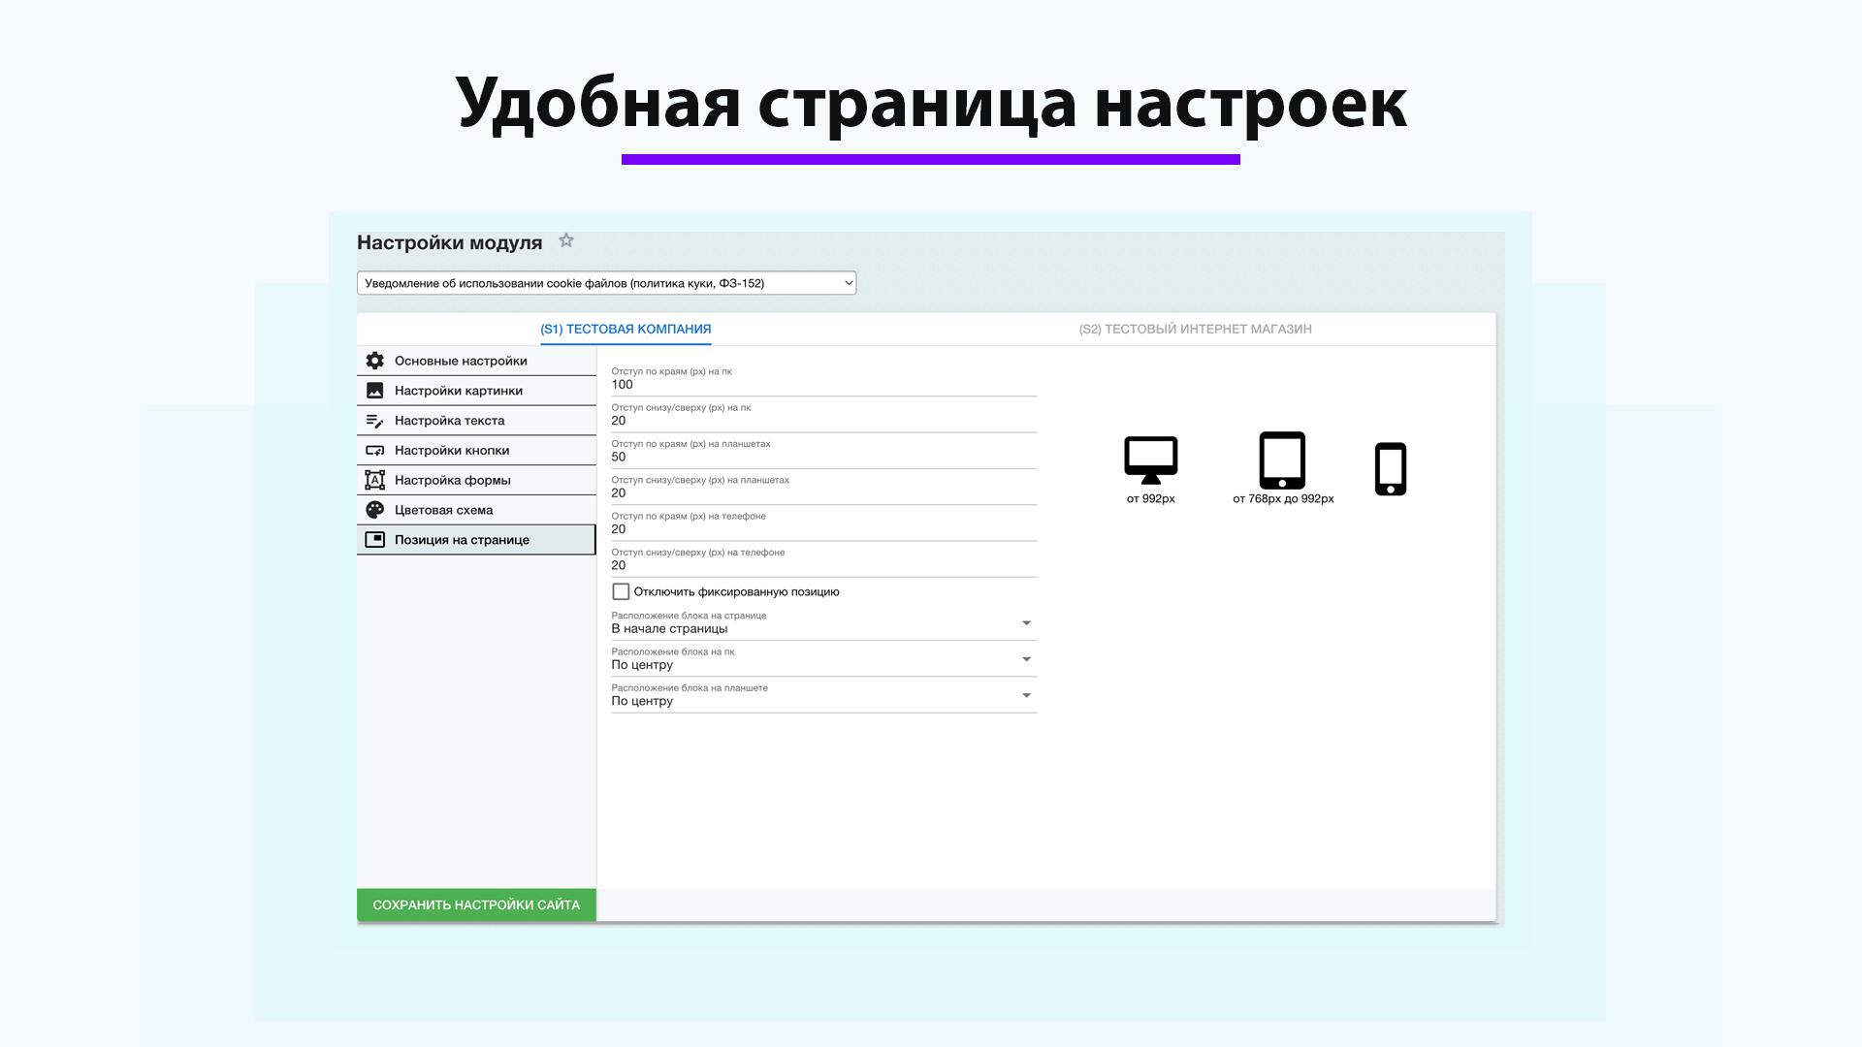
Task: Click the button icon for Настройки кнопки
Action: [x=374, y=450]
